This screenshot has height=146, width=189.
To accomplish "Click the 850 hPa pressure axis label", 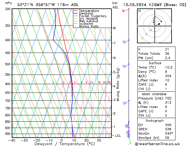I will 8,122.
